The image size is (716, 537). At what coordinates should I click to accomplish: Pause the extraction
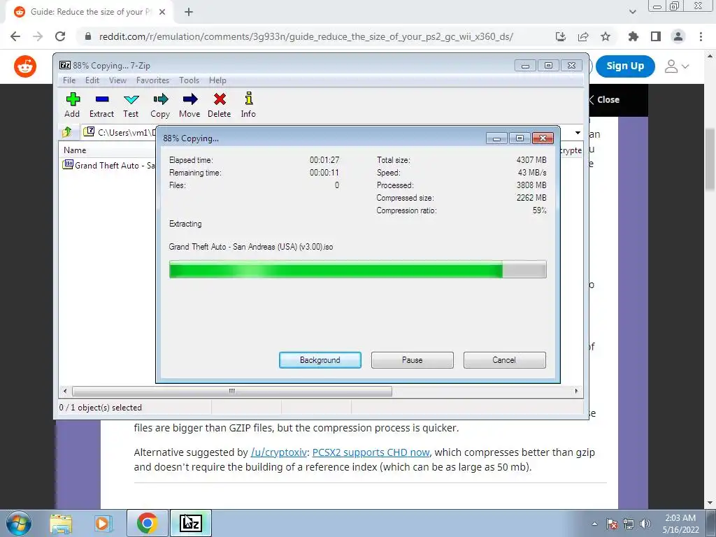pyautogui.click(x=413, y=360)
